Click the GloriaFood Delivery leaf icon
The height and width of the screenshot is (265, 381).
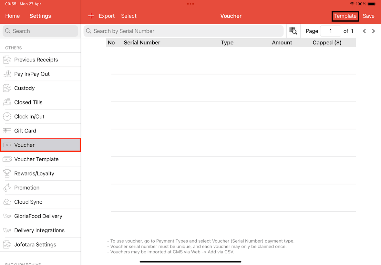[7, 216]
